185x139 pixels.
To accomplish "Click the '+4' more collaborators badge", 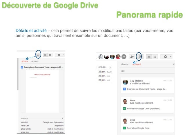I will [x=124, y=57].
